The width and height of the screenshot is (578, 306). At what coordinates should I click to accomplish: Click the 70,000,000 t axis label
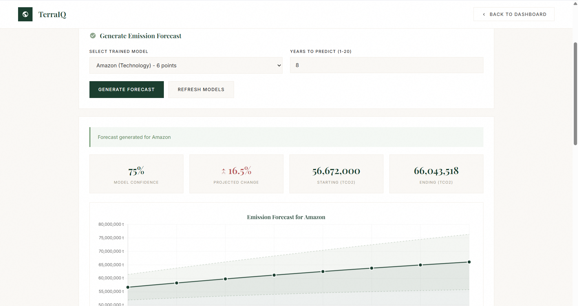[111, 251]
